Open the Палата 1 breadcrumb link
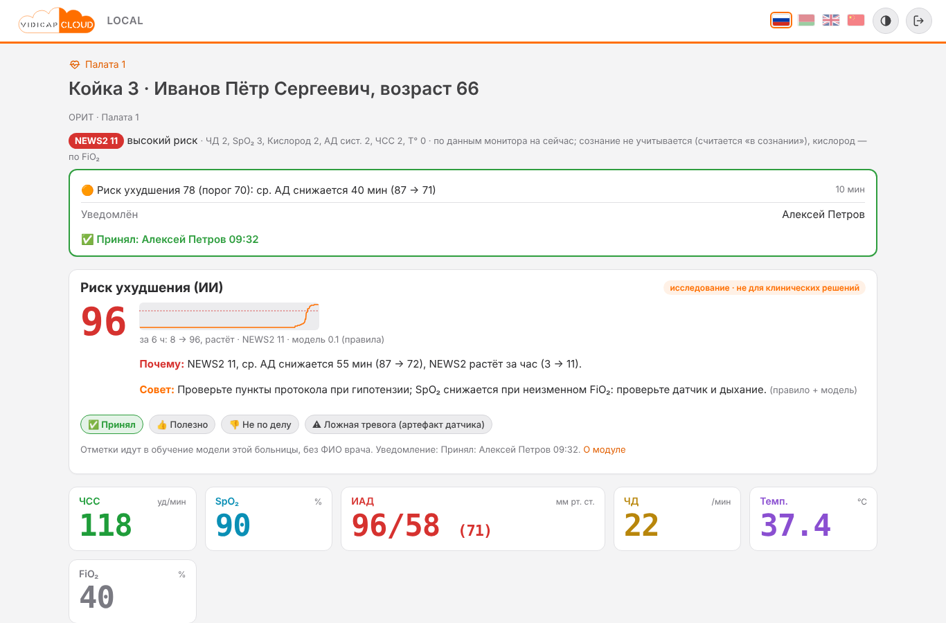This screenshot has height=623, width=946. tap(105, 64)
